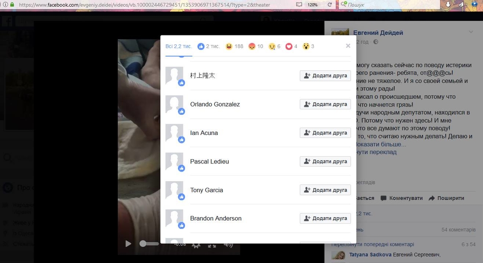Open Ian Acuna's profile picture
The height and width of the screenshot is (263, 483).
[x=174, y=133]
